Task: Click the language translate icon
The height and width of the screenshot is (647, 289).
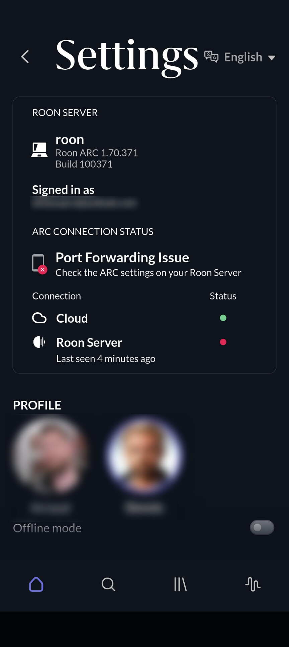Action: (211, 57)
